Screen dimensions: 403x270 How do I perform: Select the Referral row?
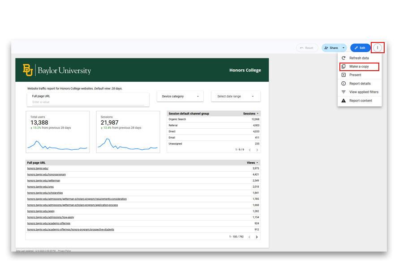(214, 126)
